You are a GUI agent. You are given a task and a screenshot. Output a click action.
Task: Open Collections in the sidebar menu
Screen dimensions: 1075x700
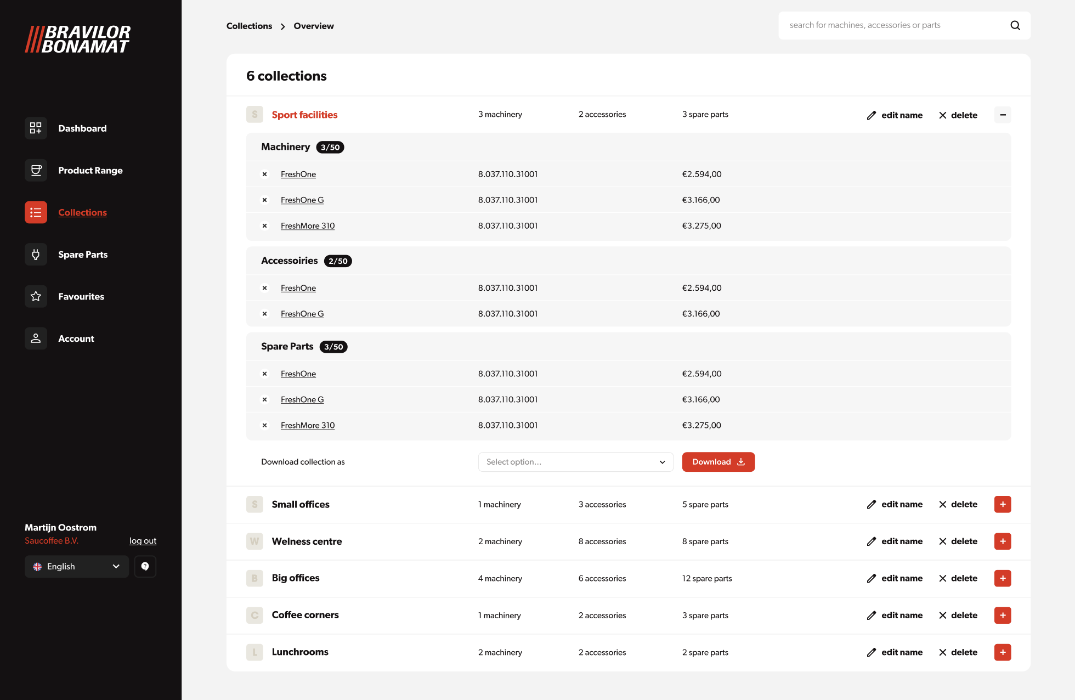82,212
